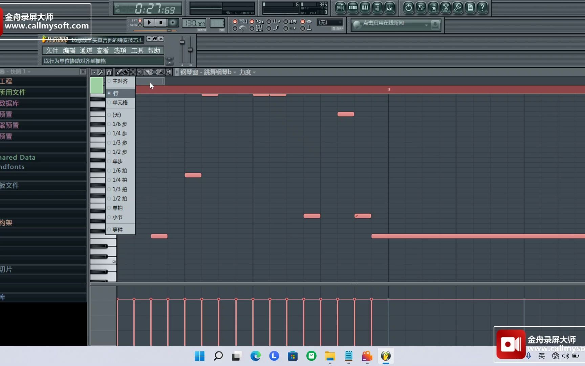Open FL Studio from the taskbar
This screenshot has width=585, height=366.
[386, 356]
